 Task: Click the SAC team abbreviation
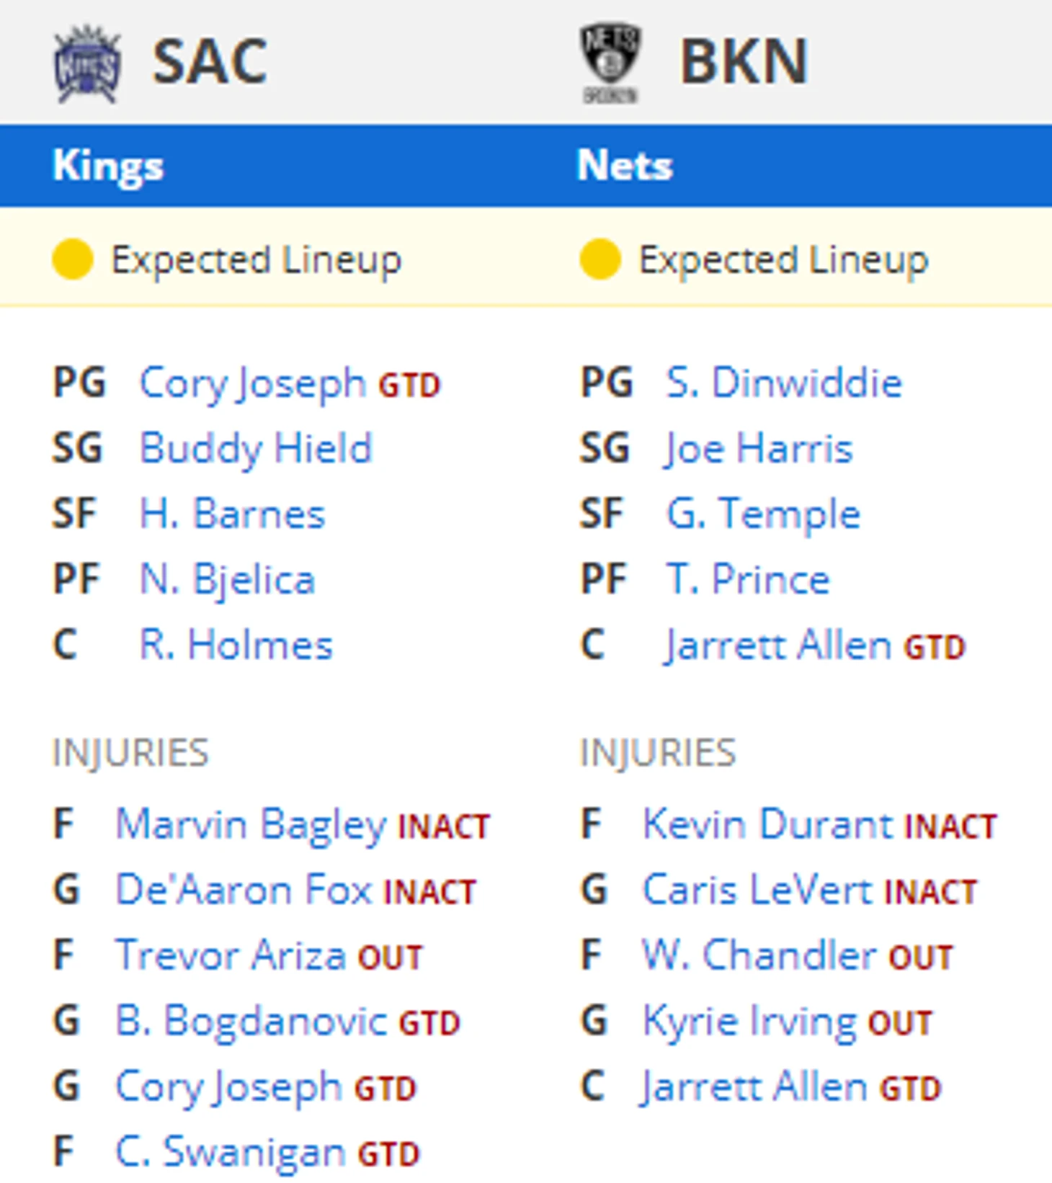click(210, 62)
